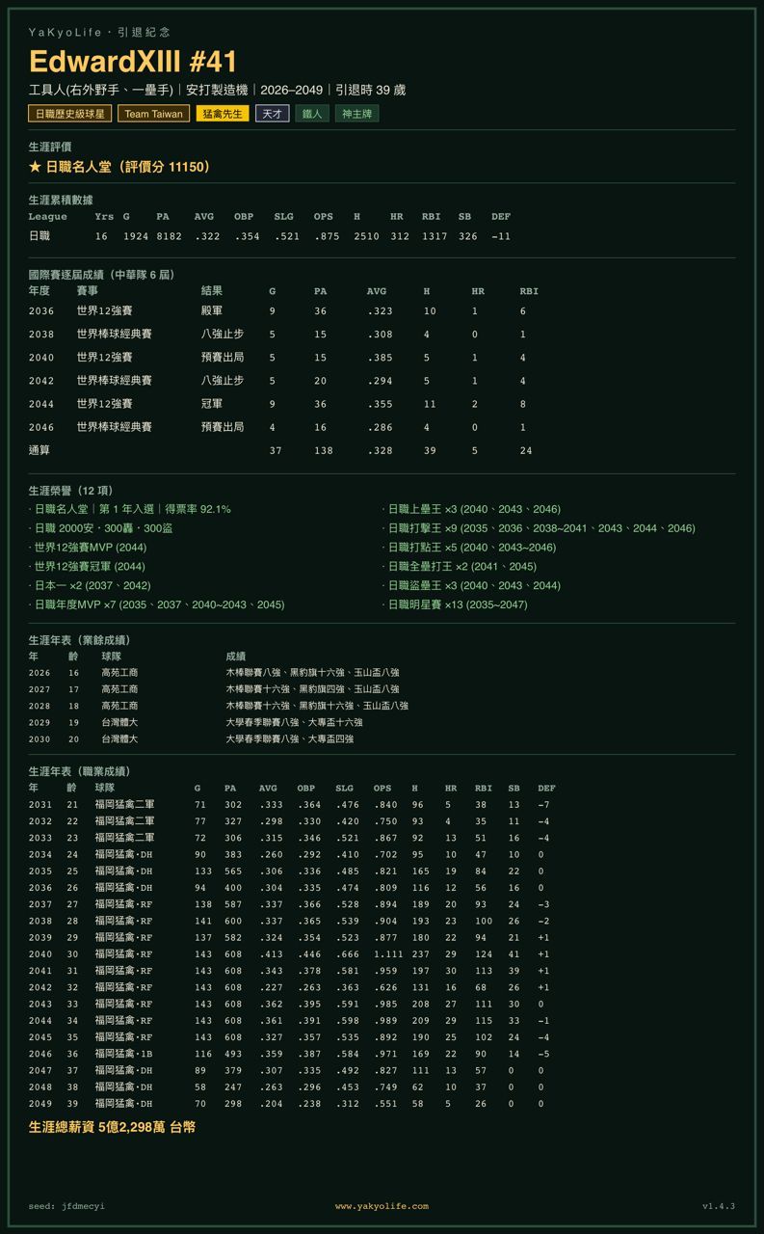The height and width of the screenshot is (1234, 764).
Task: Click the 日職歷史級球星 badge
Action: tap(70, 114)
